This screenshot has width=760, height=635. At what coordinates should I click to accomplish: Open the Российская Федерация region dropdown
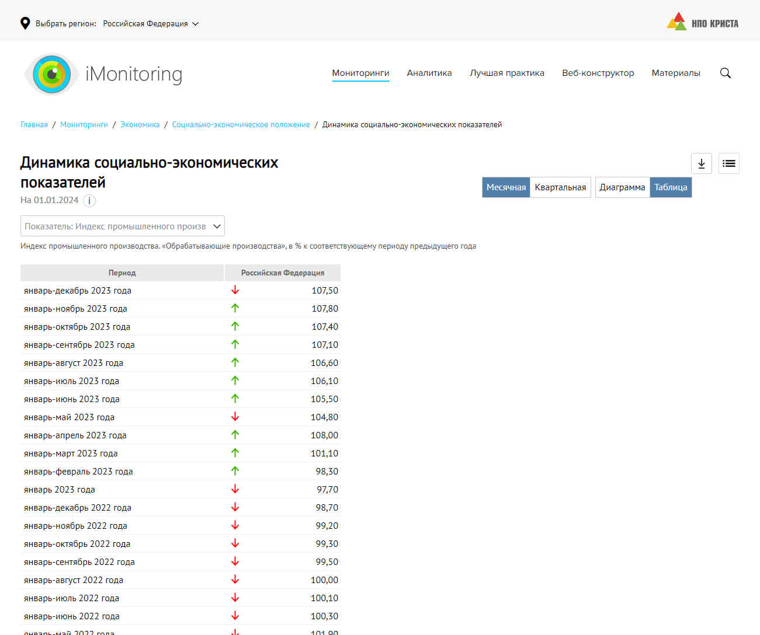pos(151,24)
